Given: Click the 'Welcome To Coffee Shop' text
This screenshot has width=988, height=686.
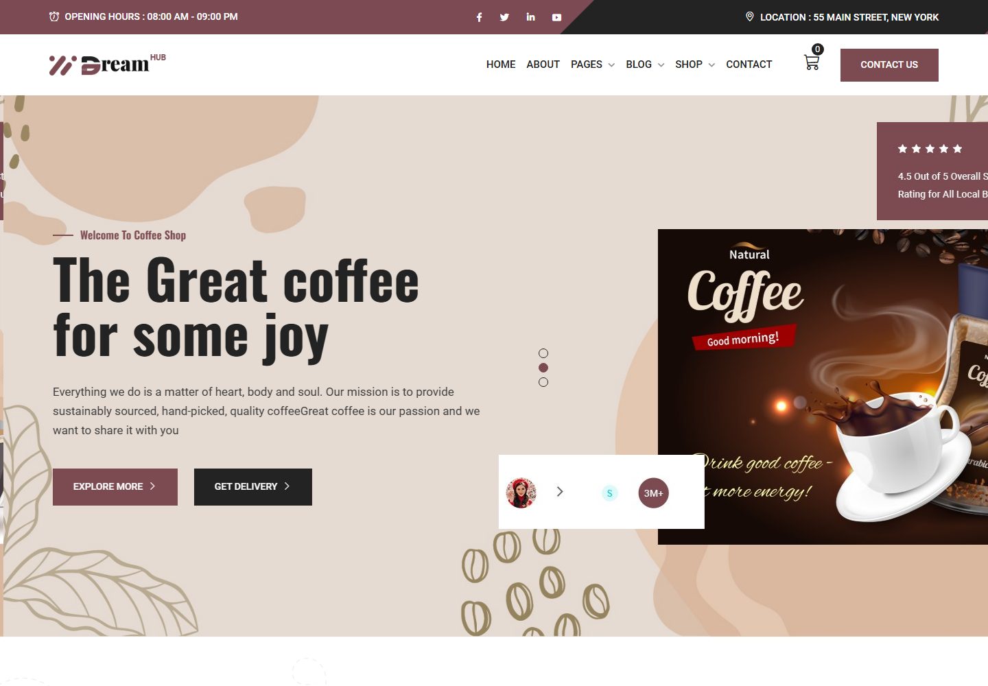Looking at the screenshot, I should (x=133, y=235).
